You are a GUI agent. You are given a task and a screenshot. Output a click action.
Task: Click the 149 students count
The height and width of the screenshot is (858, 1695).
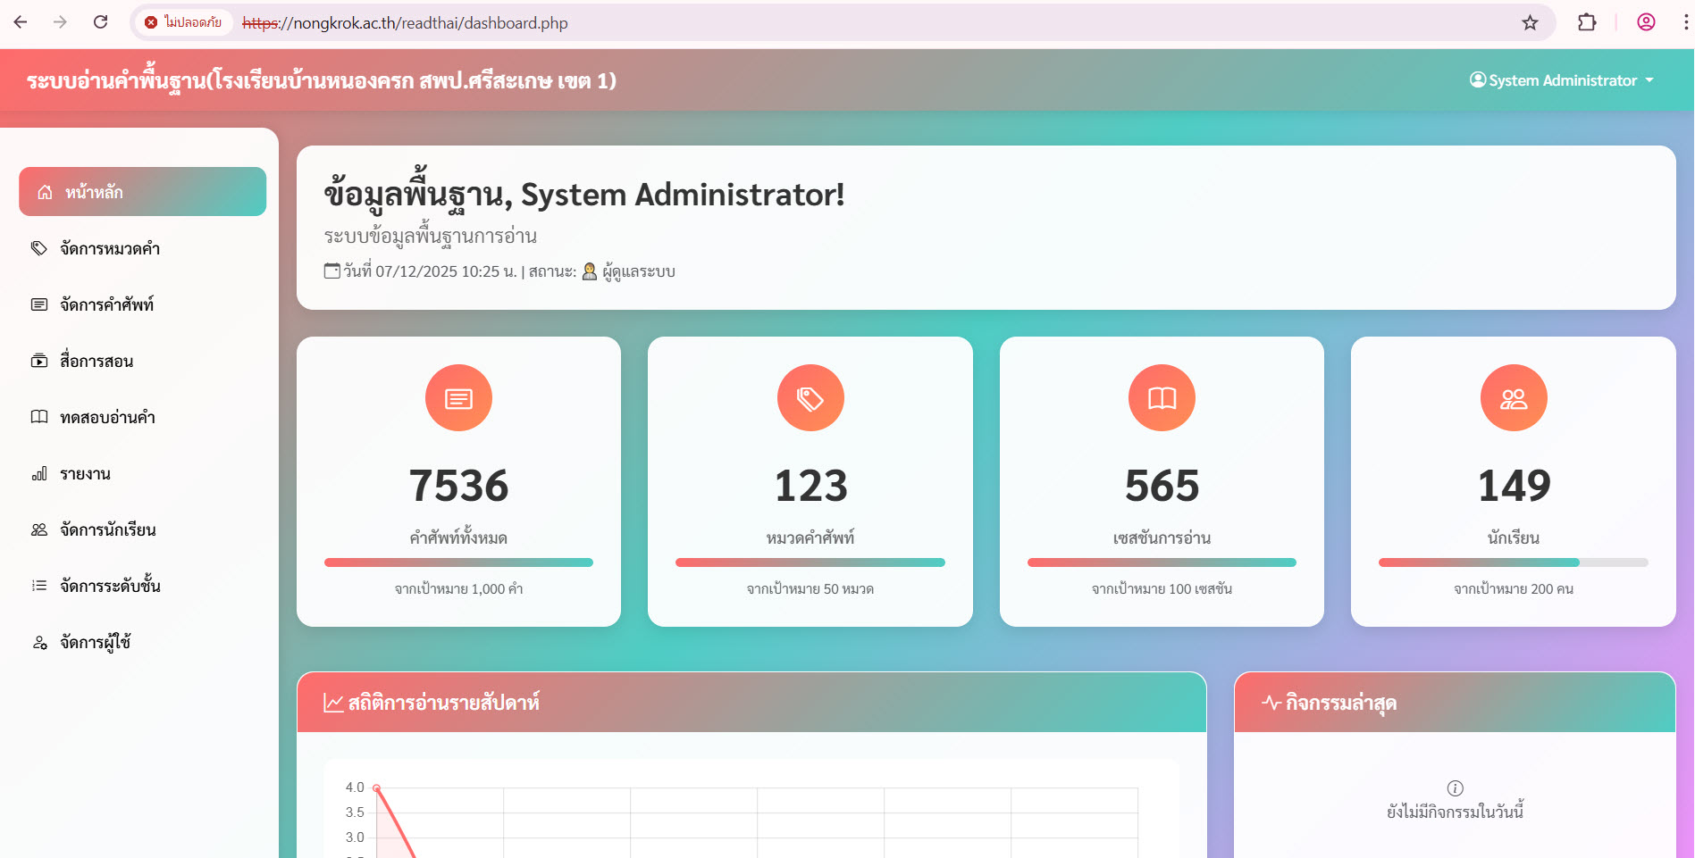1514,486
